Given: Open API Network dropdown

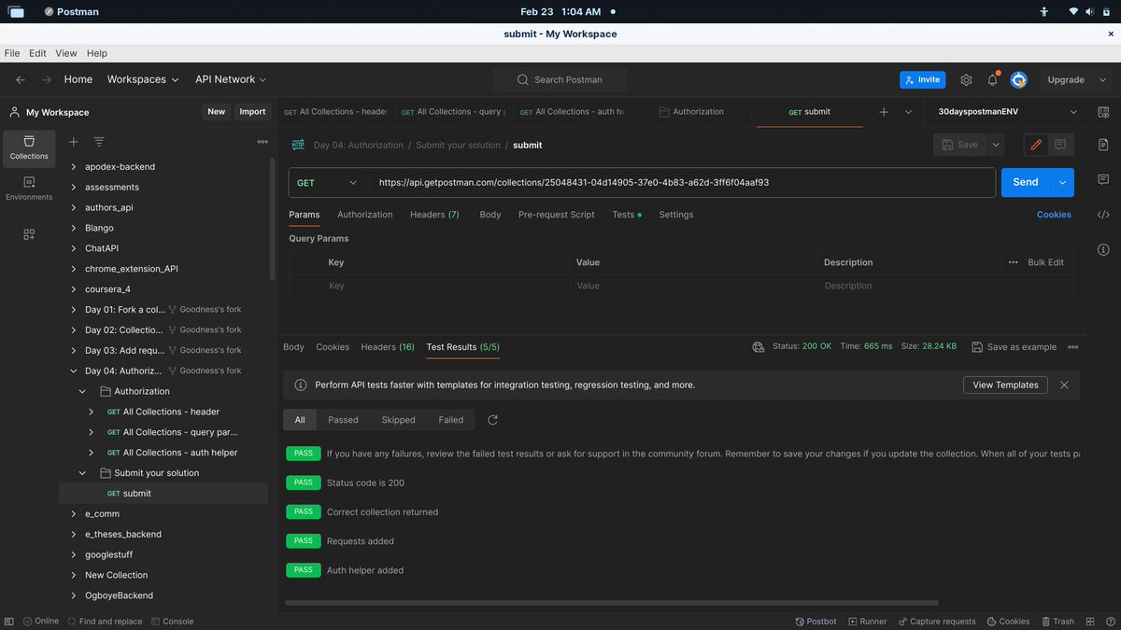Looking at the screenshot, I should (231, 79).
